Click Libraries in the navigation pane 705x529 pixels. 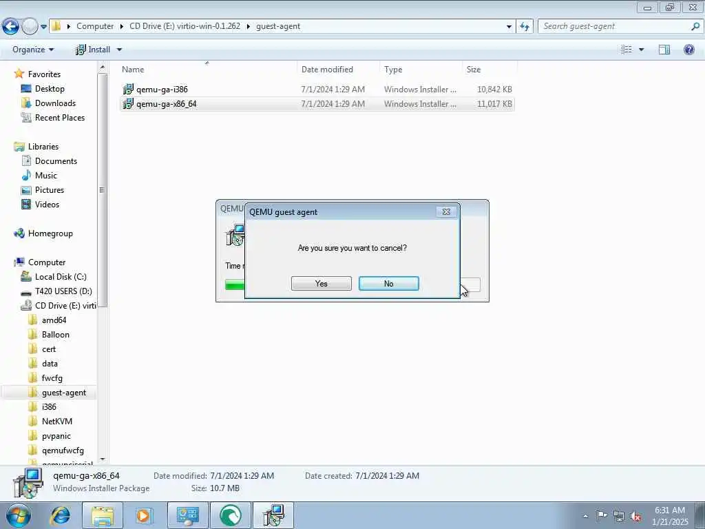[x=43, y=147]
